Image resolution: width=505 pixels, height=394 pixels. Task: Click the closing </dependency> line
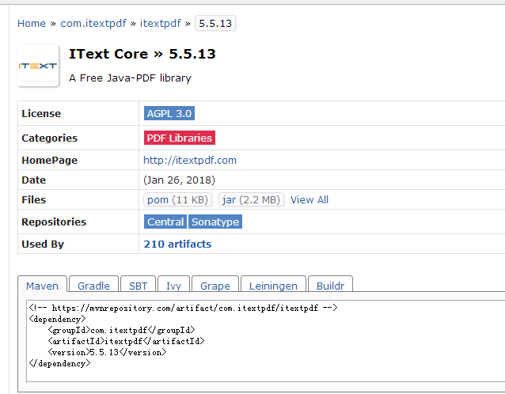click(x=59, y=363)
